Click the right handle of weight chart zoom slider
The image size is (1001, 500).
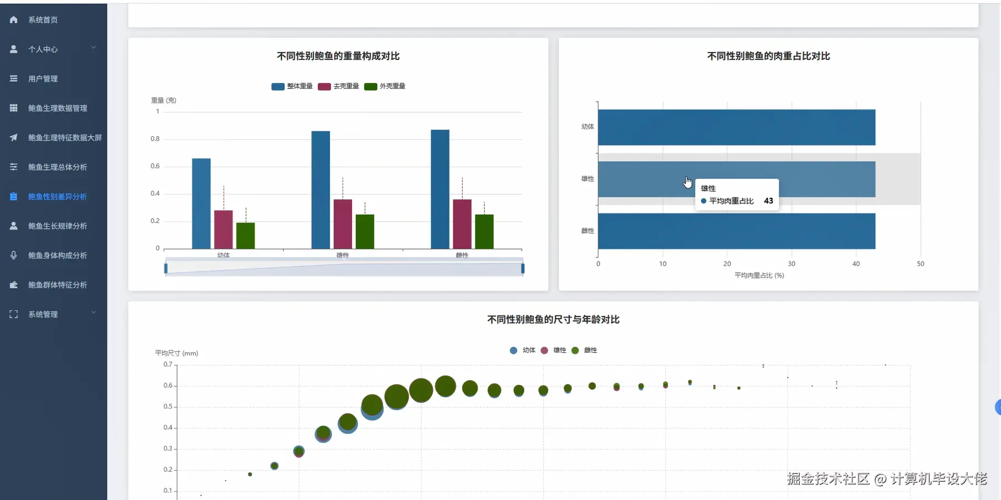(x=523, y=269)
